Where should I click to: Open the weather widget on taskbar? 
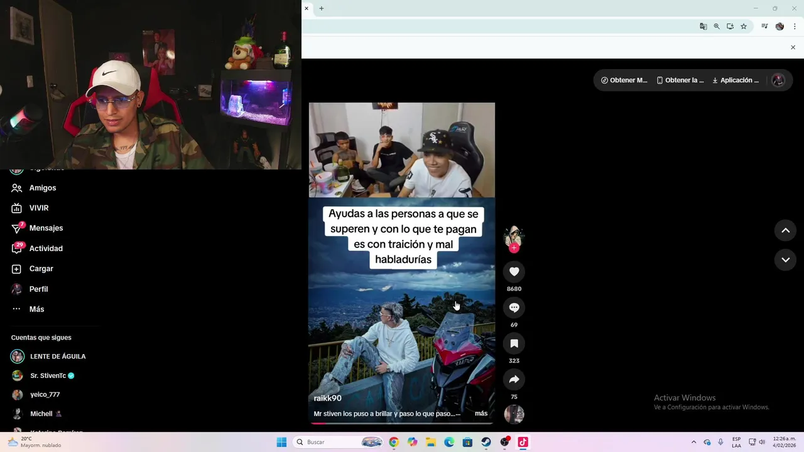click(35, 442)
